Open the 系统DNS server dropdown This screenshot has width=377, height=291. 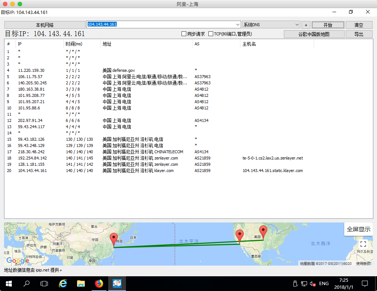coord(297,25)
